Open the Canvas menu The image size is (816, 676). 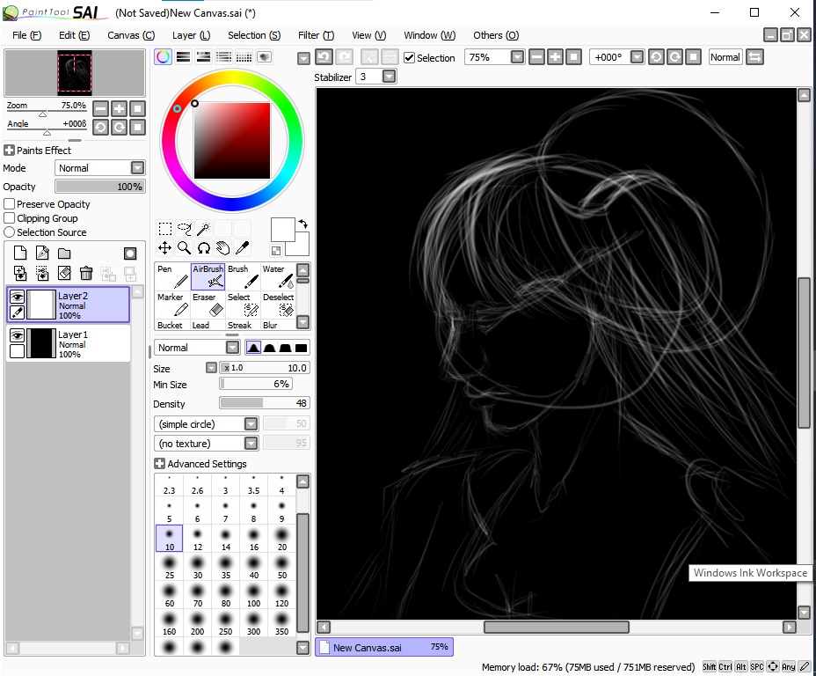click(131, 35)
